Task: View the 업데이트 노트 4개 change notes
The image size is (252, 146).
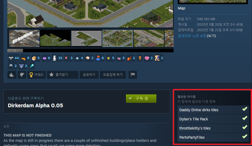Action: click(192, 36)
